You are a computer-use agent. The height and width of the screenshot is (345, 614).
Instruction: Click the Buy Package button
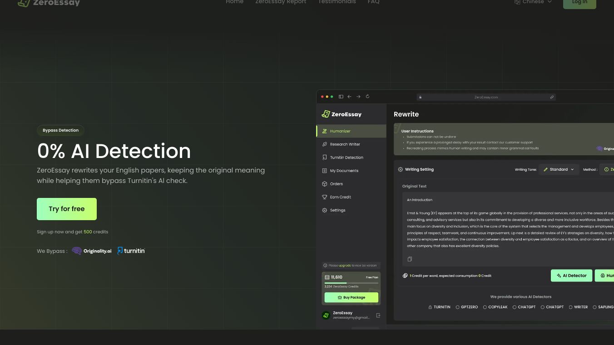pos(352,297)
